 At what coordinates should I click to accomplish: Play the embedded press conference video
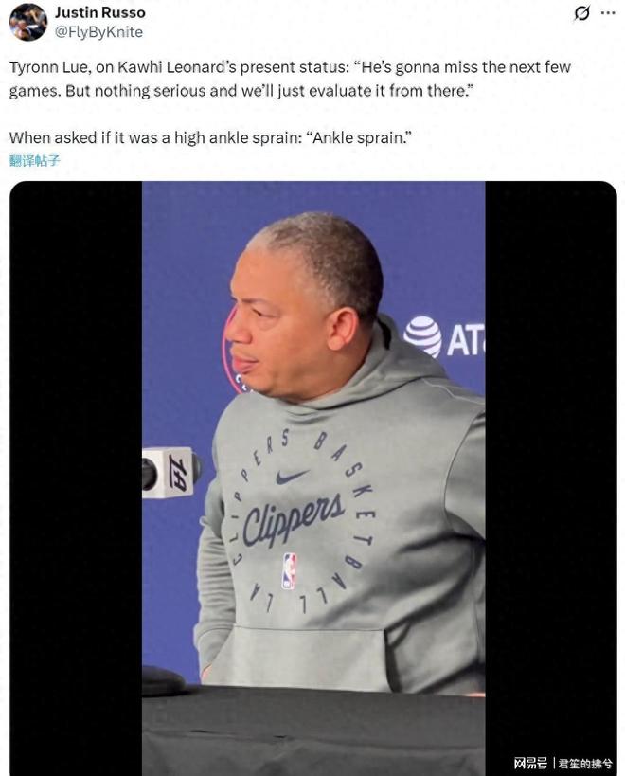point(313,478)
